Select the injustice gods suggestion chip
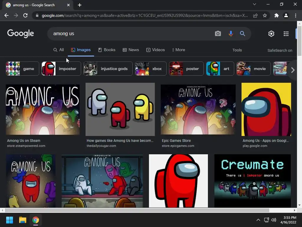 pyautogui.click(x=108, y=69)
